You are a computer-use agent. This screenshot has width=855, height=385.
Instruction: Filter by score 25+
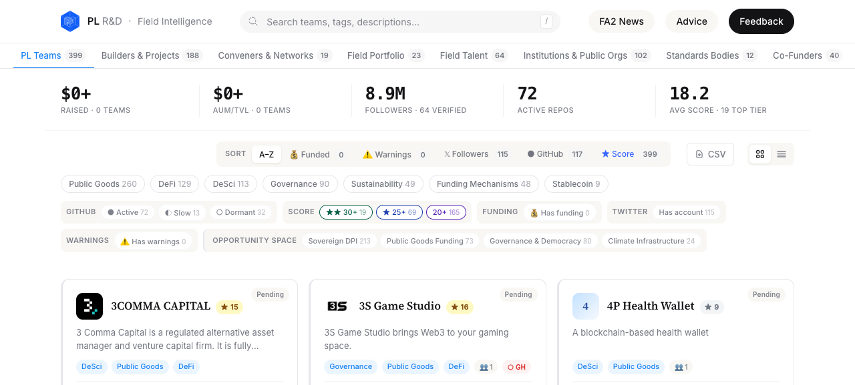click(399, 212)
